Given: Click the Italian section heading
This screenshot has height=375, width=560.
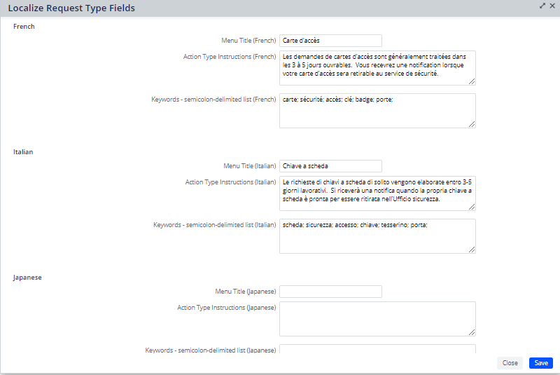Looking at the screenshot, I should 23,152.
